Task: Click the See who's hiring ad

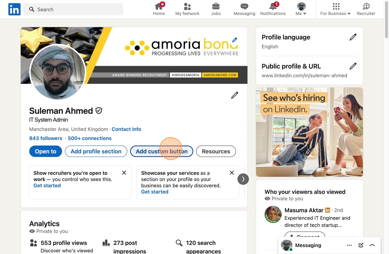Action: pyautogui.click(x=309, y=132)
